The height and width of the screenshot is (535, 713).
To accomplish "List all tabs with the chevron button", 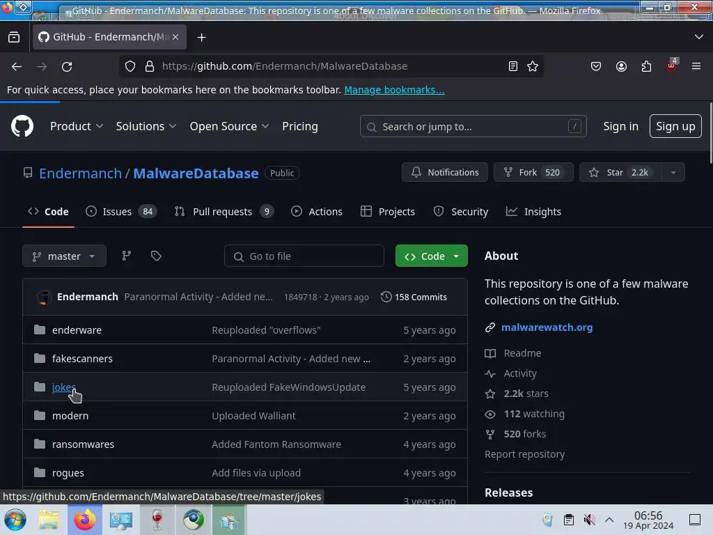I will 699,37.
